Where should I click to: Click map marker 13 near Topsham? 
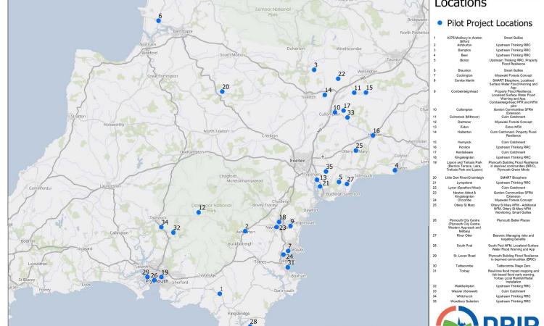click(317, 180)
